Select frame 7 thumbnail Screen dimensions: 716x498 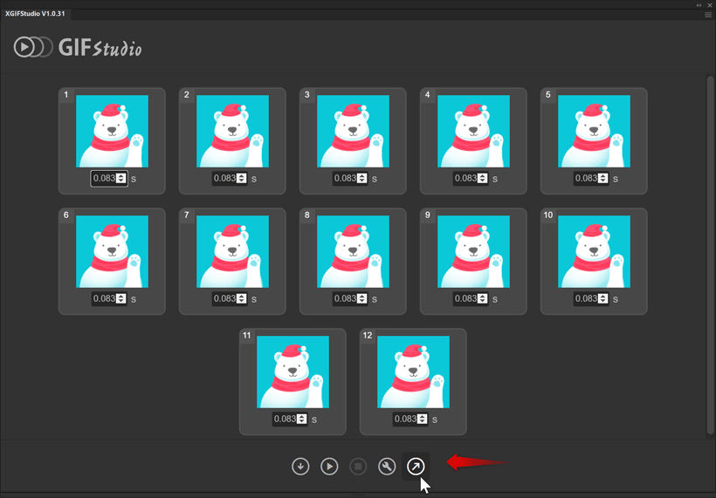[x=232, y=252]
